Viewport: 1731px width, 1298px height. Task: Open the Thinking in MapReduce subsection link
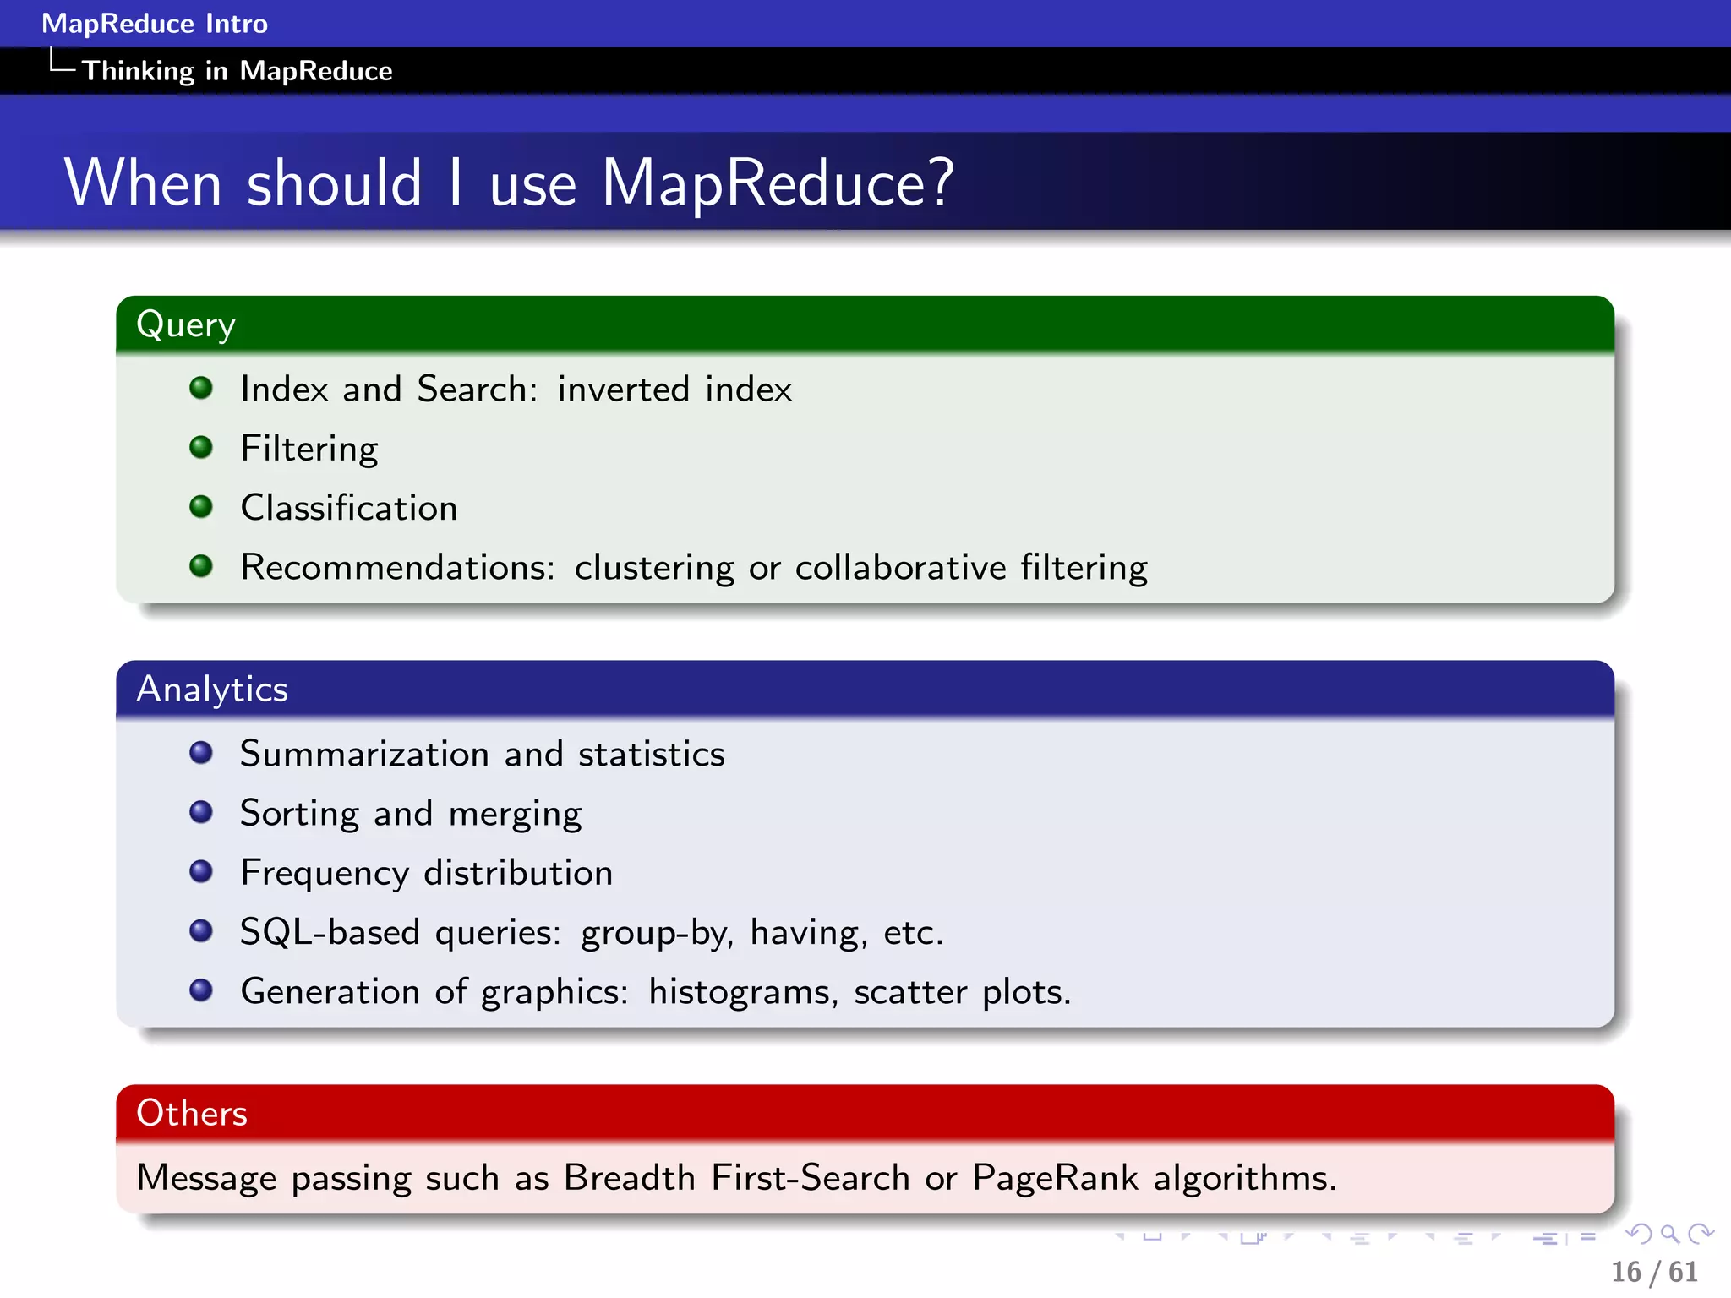click(237, 71)
